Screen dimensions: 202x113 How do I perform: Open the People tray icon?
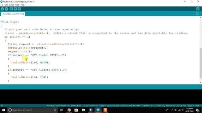[167, 110]
